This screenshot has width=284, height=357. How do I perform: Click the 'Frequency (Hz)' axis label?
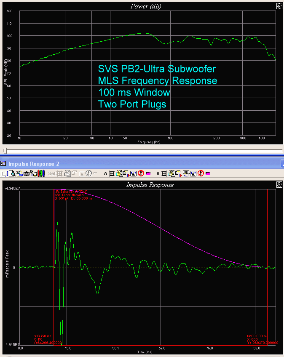click(x=149, y=142)
